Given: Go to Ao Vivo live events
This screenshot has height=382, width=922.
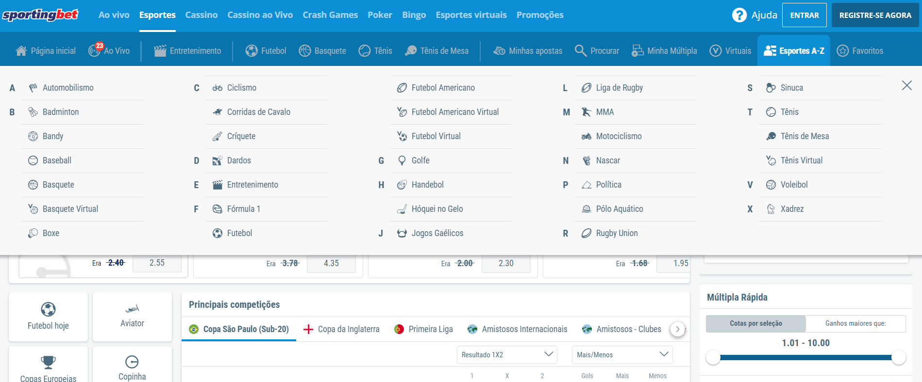Looking at the screenshot, I should click(x=109, y=50).
